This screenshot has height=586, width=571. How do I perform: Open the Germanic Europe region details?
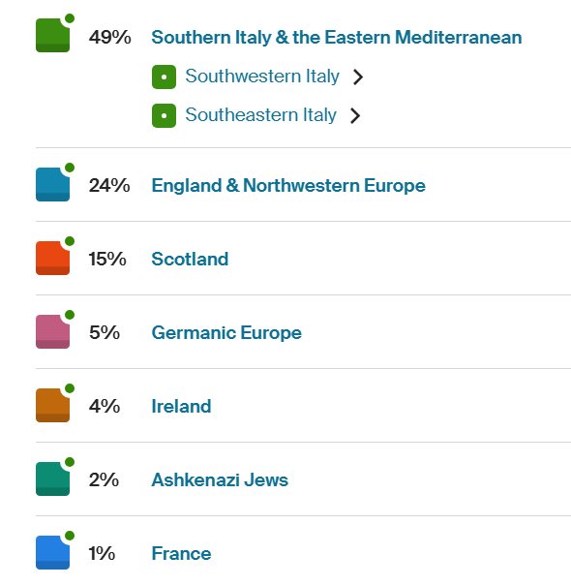226,332
